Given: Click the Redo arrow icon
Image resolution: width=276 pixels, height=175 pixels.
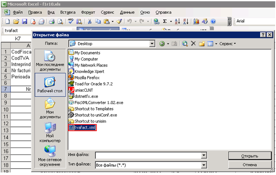Looking at the screenshot, I should click(x=142, y=21).
